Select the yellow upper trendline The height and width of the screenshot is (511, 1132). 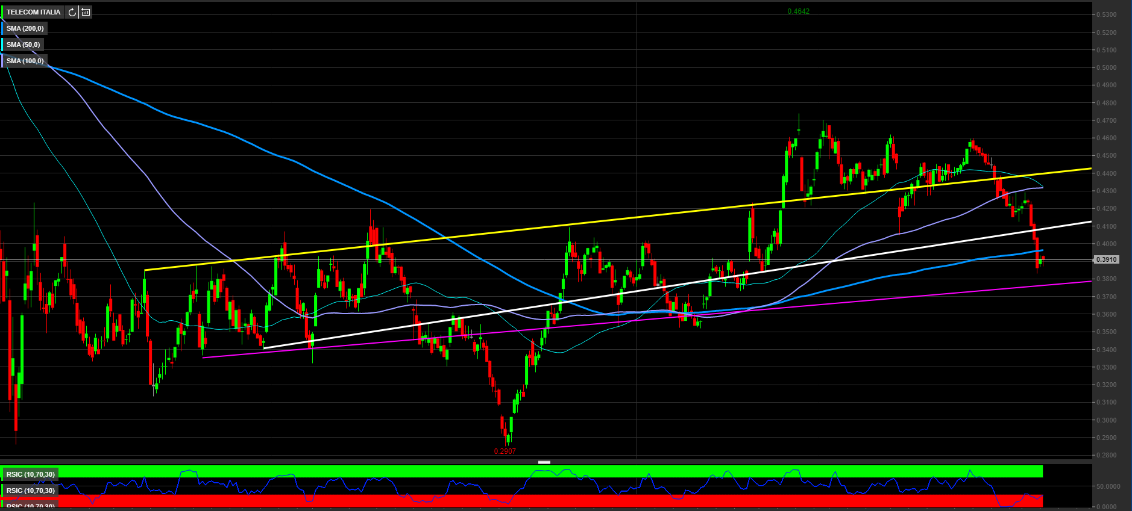click(603, 221)
